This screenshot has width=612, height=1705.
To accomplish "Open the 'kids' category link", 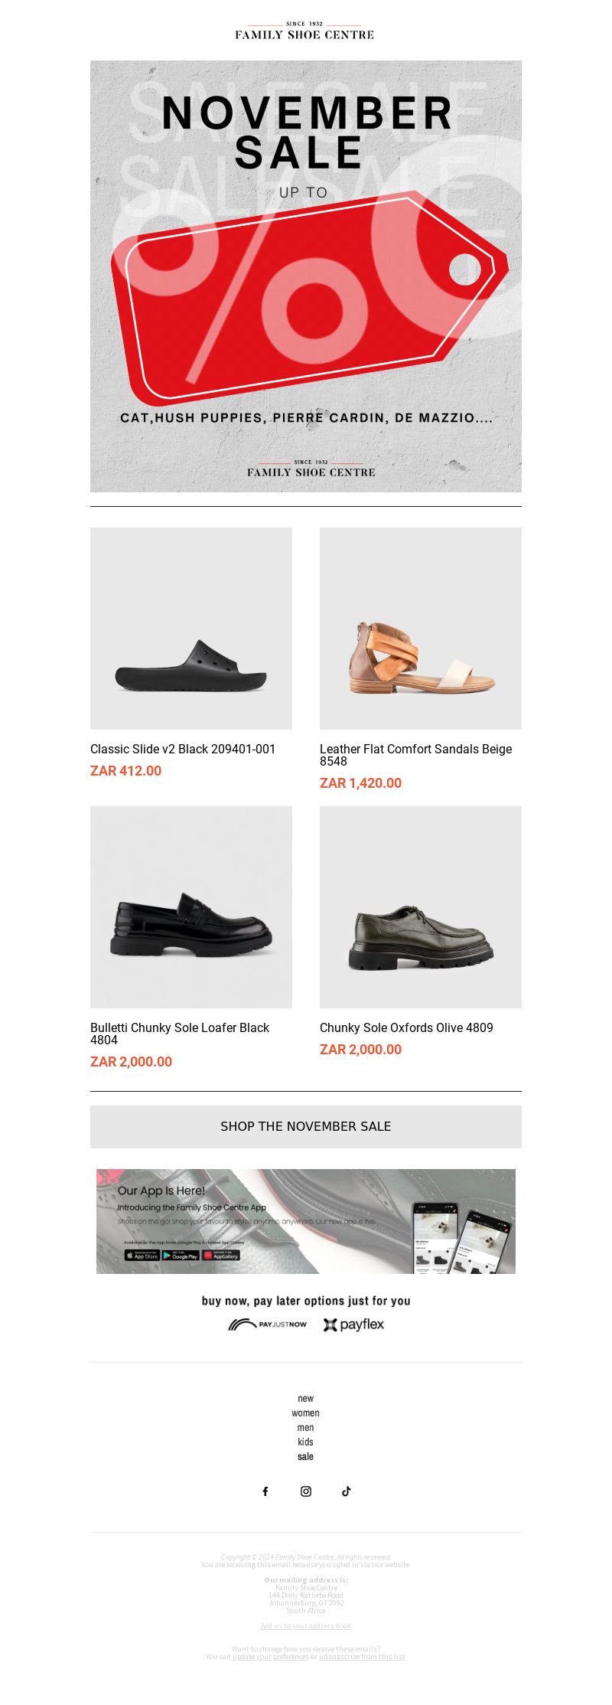I will click(x=306, y=1442).
